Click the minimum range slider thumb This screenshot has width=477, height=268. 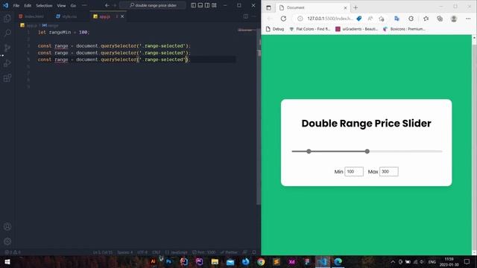[x=309, y=151]
